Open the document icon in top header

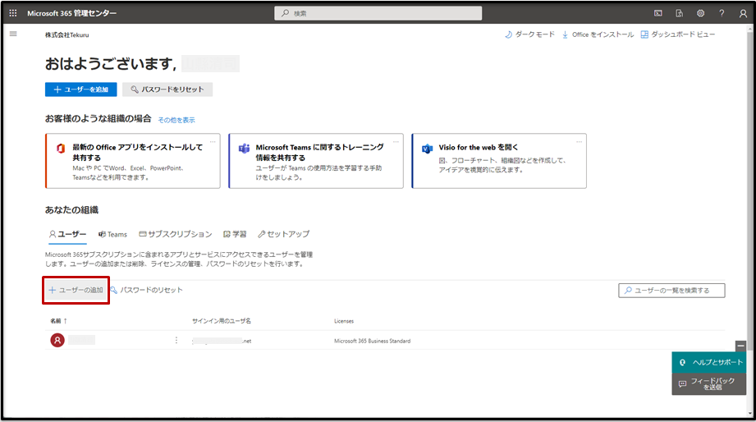coord(680,13)
